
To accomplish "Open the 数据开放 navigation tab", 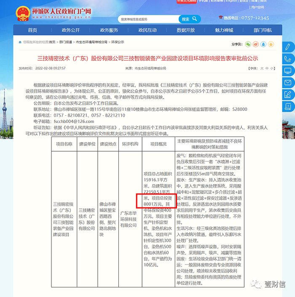I will click(186, 30).
